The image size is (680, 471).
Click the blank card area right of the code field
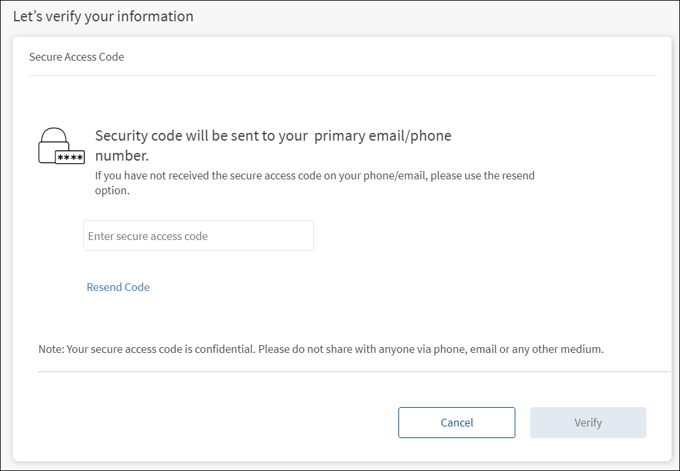(x=484, y=236)
